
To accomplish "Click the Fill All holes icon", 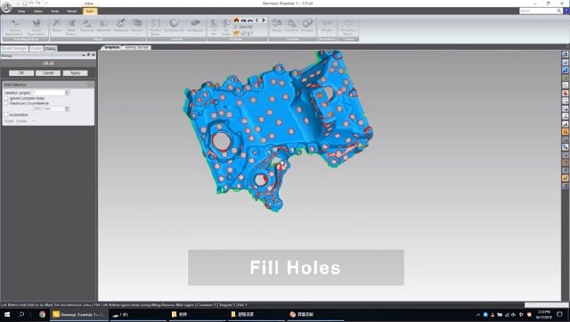I will 214,27.
